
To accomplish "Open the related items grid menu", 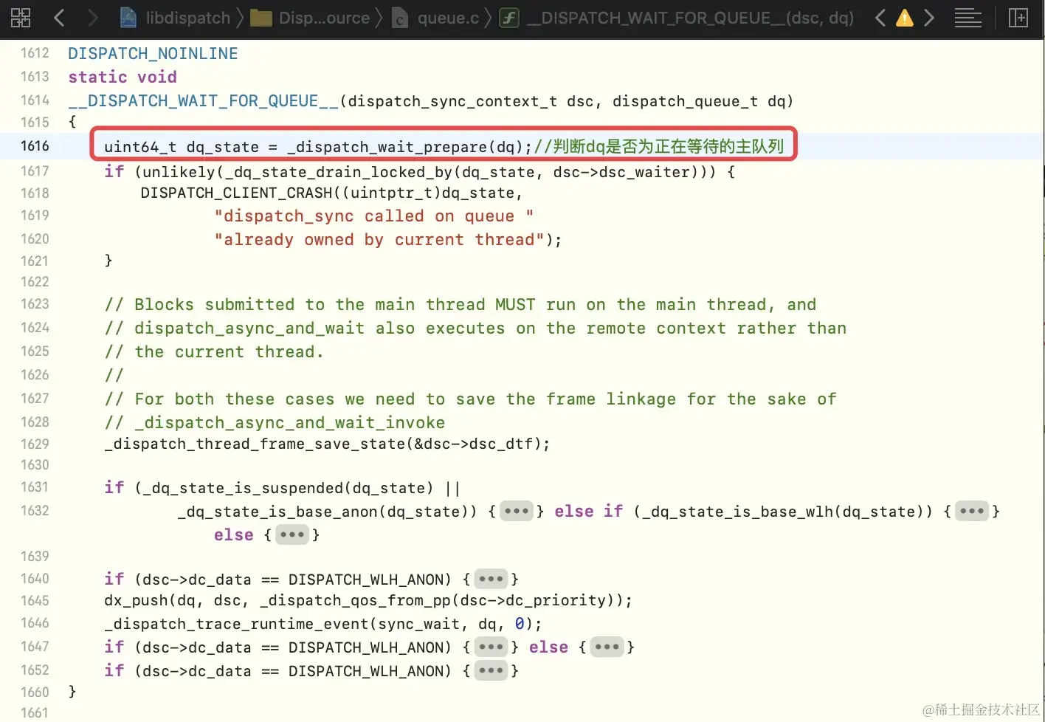I will (21, 18).
